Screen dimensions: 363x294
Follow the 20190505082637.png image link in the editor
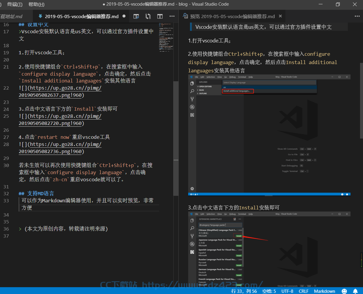(60, 91)
